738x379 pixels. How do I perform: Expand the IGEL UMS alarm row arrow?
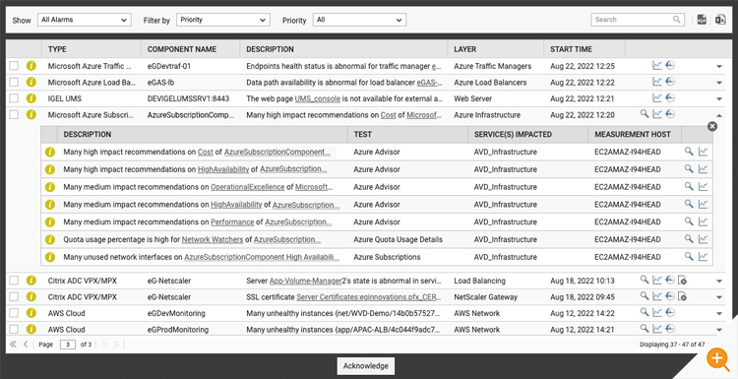pos(719,98)
